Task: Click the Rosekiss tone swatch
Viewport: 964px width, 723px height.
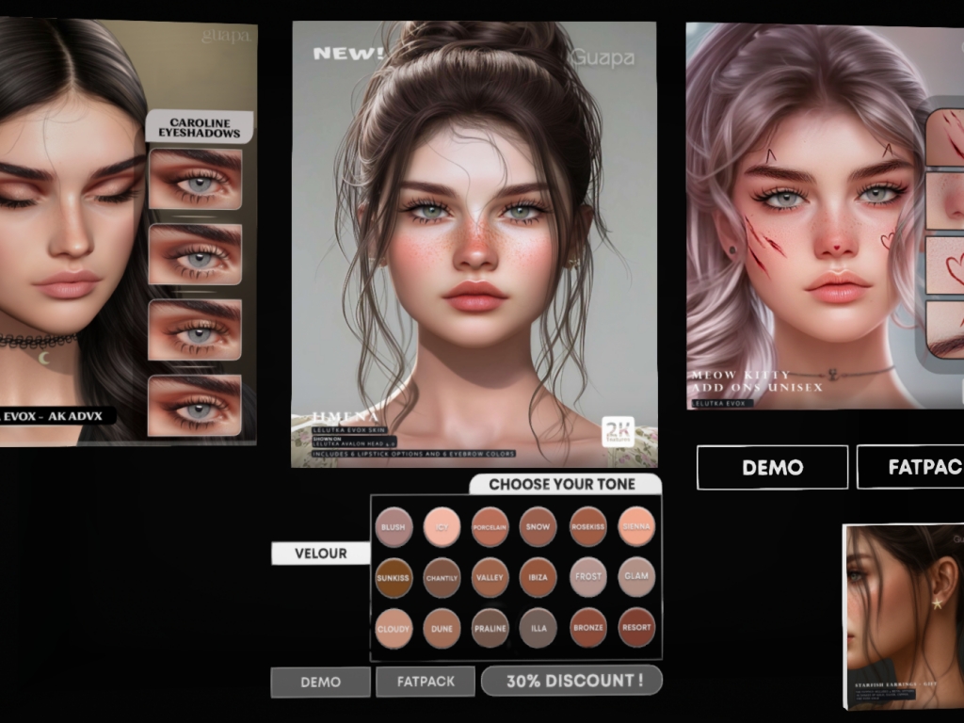Action: [x=587, y=527]
